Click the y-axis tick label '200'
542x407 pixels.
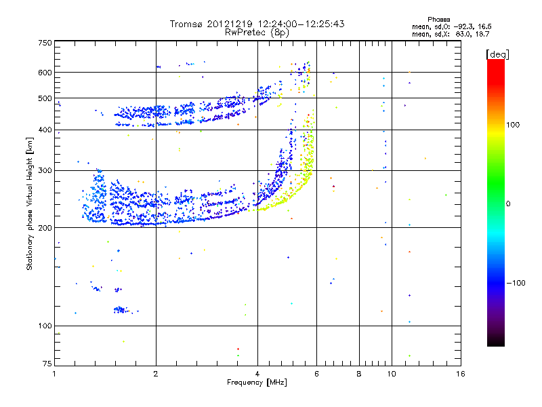click(45, 228)
